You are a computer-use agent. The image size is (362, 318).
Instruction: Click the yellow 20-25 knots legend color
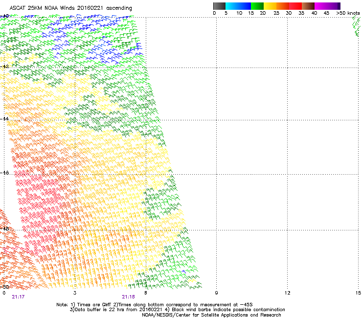[270, 6]
